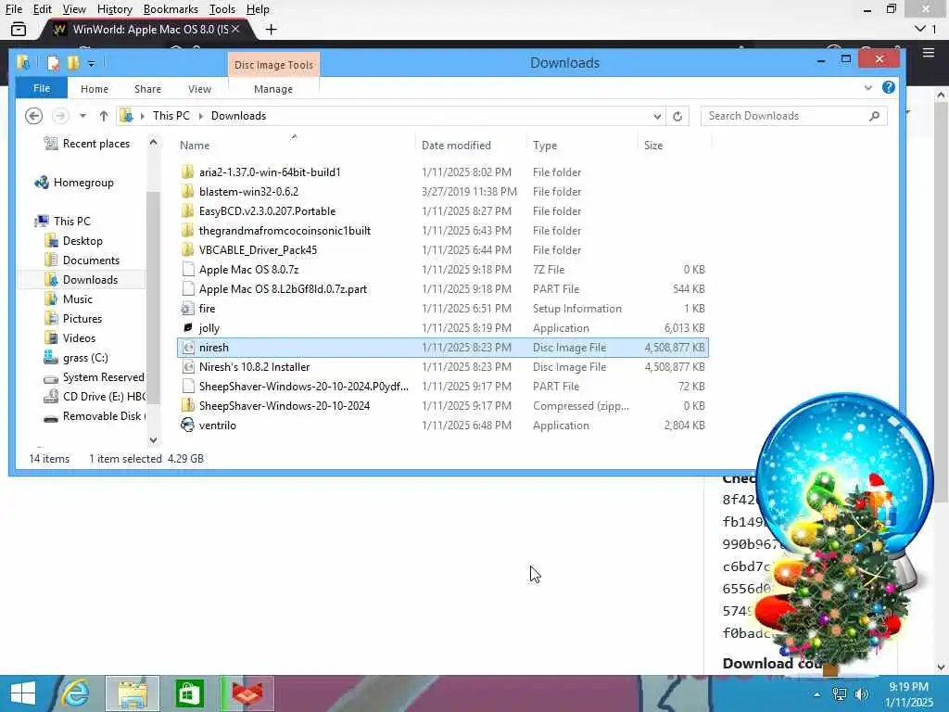Sort files by the Type column header
Viewport: 949px width, 712px height.
545,146
